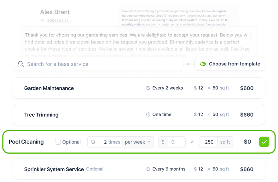Toggle Sprinkler System Service Optional status
This screenshot has width=278, height=182.
pos(95,169)
